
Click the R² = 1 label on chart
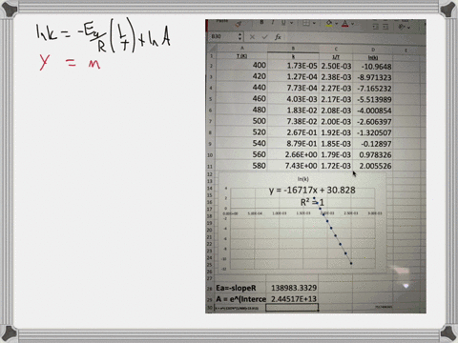[x=312, y=202]
